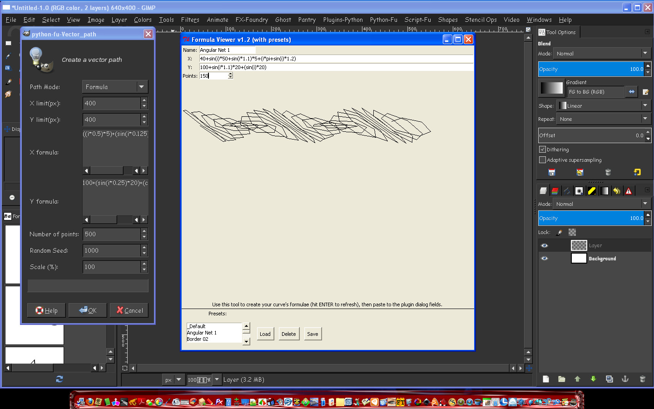Lower the layer using the green down arrow
The height and width of the screenshot is (409, 654).
click(594, 379)
